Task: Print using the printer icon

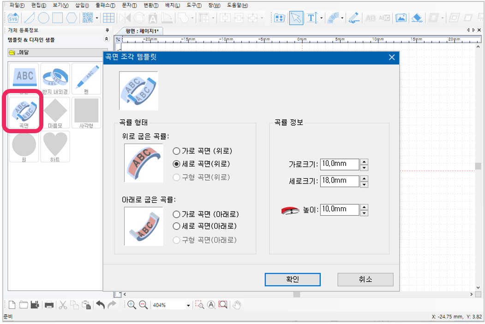Action: coord(49,305)
